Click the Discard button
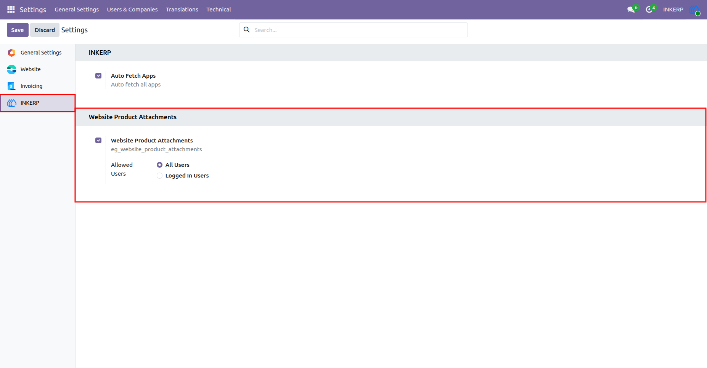 pos(45,30)
